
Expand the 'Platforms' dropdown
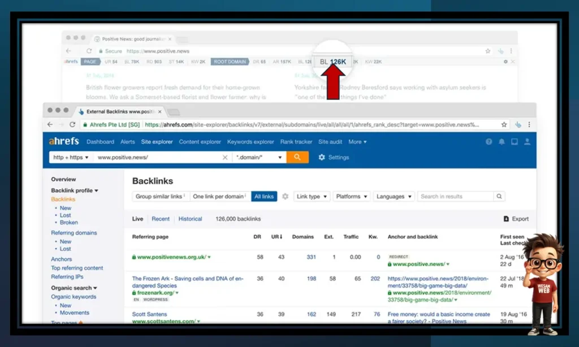tap(351, 196)
